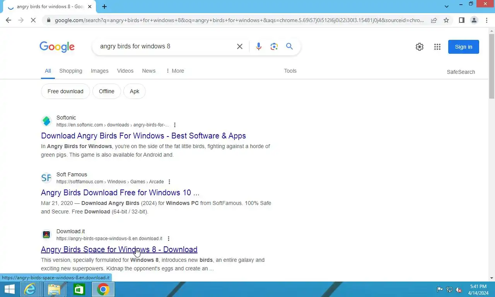Apply Free download filter chip
495x297 pixels.
65,91
